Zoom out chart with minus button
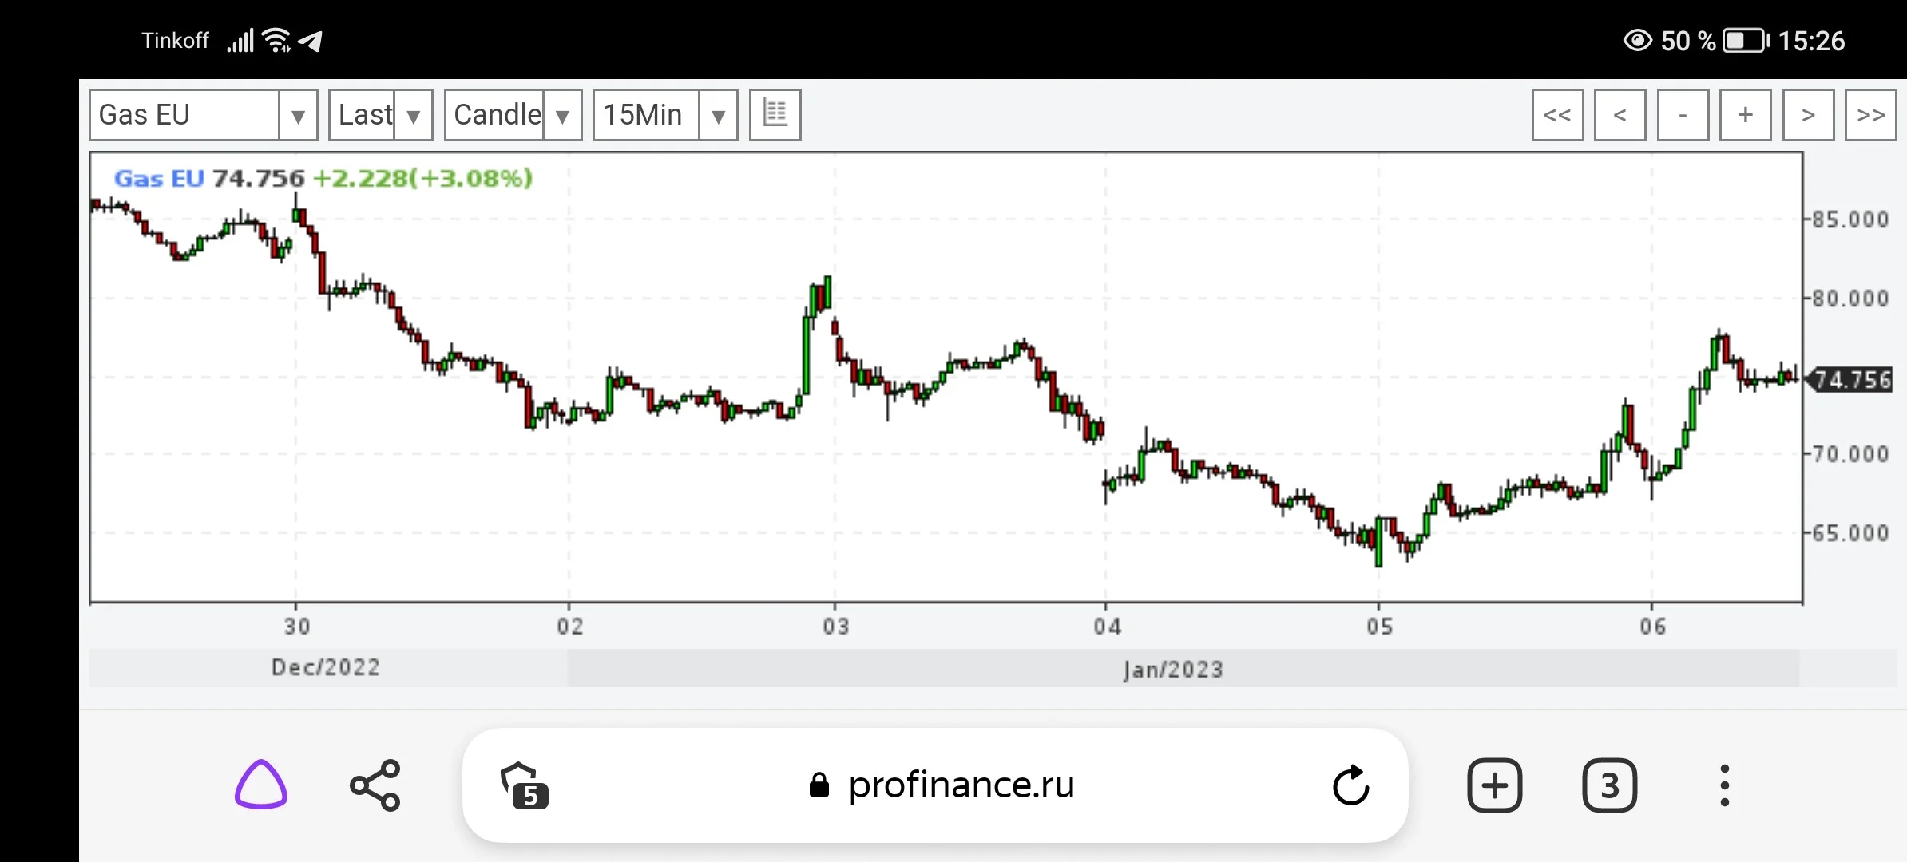The width and height of the screenshot is (1907, 862). coord(1683,115)
